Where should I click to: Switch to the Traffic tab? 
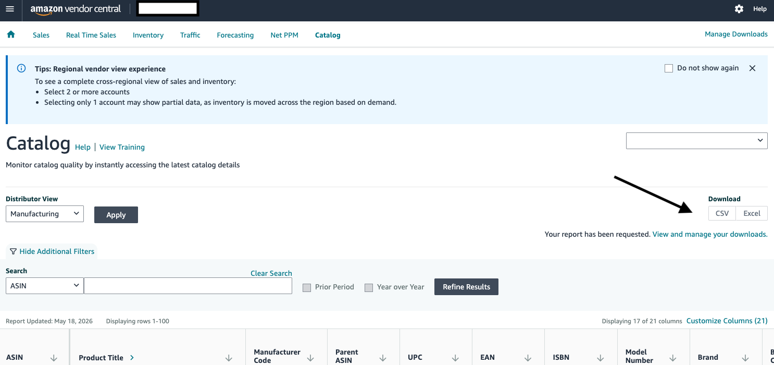tap(190, 35)
